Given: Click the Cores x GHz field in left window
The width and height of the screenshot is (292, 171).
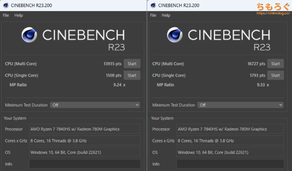Looking at the screenshot, I should [x=85, y=141].
